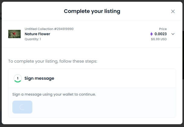184x127 pixels.
Task: Click the loading spinner icon
Action: tap(22, 107)
